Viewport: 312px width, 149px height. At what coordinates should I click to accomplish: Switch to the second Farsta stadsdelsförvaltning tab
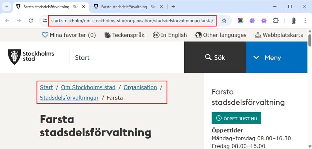[127, 7]
